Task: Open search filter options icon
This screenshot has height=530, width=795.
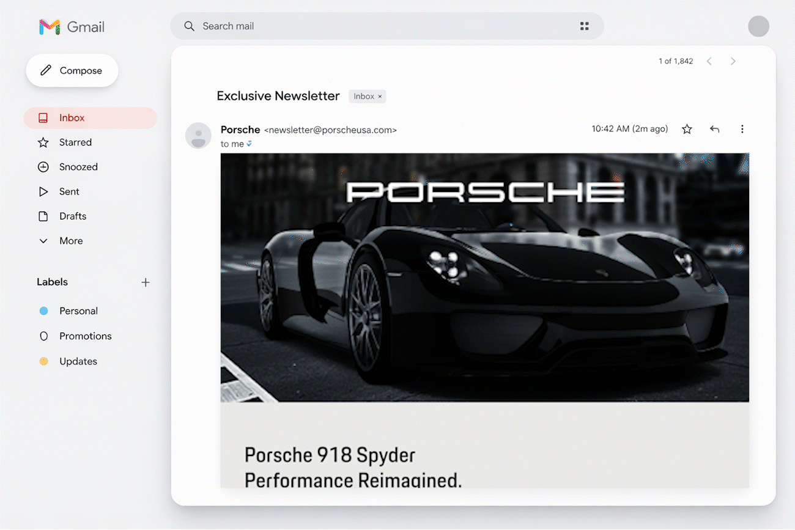Action: click(x=584, y=26)
